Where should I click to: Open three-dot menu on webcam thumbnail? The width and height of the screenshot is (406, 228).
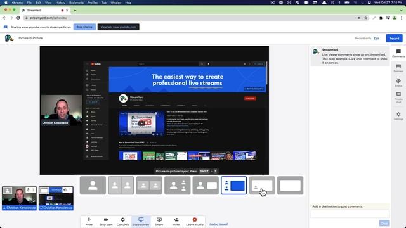[x=33, y=190]
